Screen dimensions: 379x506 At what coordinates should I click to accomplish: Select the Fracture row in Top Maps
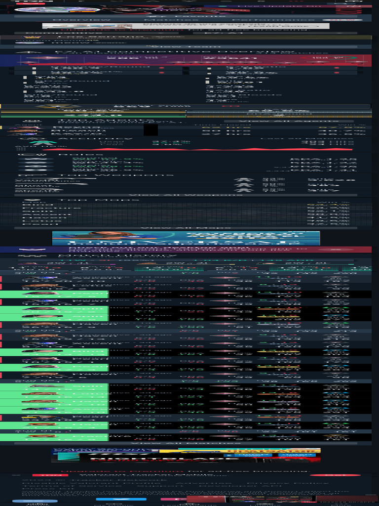(186, 208)
